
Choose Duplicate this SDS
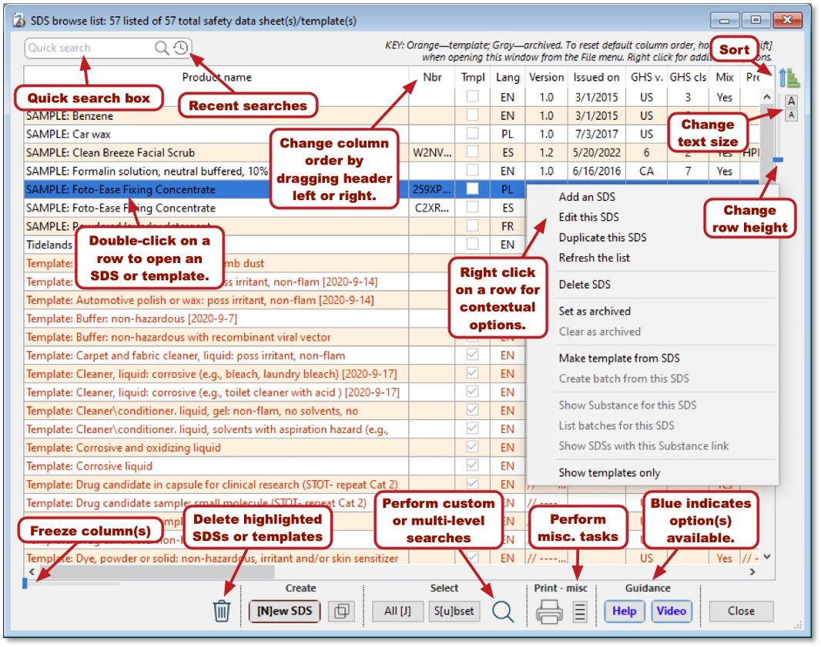(x=602, y=238)
